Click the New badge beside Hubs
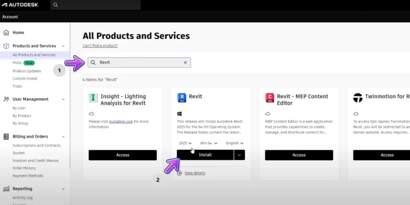This screenshot has height=205, width=410. click(x=29, y=63)
